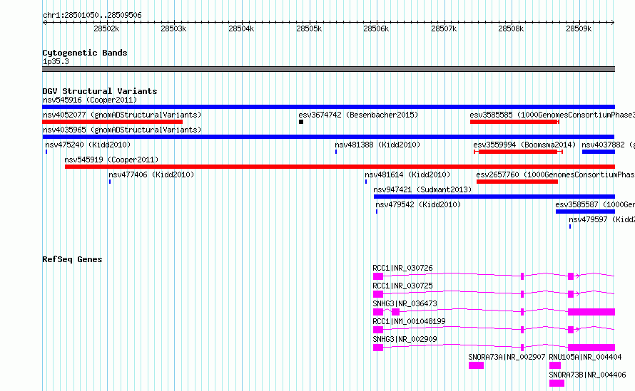Click the nsv545919 (Cooper2011) label
Screen dimensions: 635x391
pyautogui.click(x=111, y=160)
